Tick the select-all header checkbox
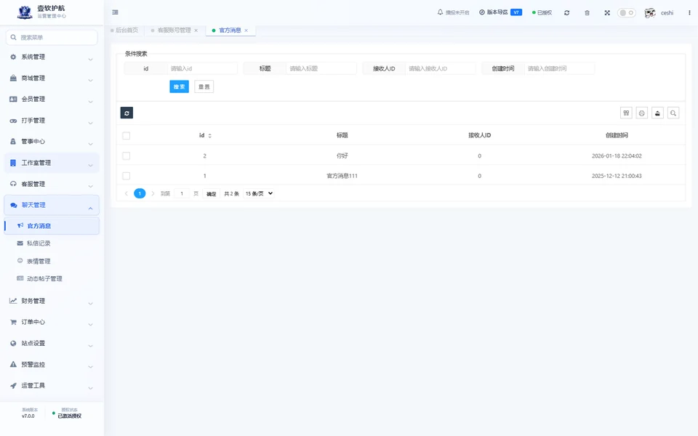Viewport: 698px width, 436px height. click(127, 136)
